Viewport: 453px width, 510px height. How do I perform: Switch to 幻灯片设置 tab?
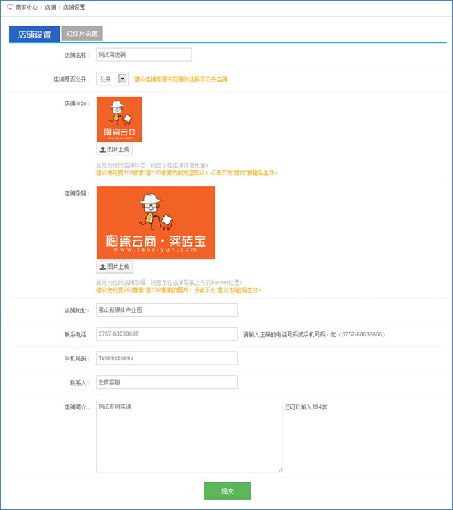pyautogui.click(x=82, y=33)
